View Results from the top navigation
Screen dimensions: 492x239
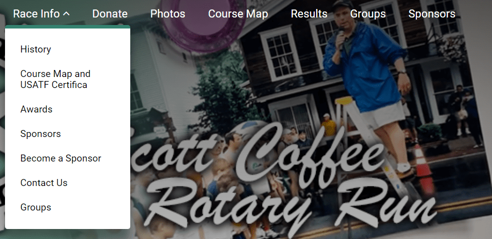tap(309, 14)
